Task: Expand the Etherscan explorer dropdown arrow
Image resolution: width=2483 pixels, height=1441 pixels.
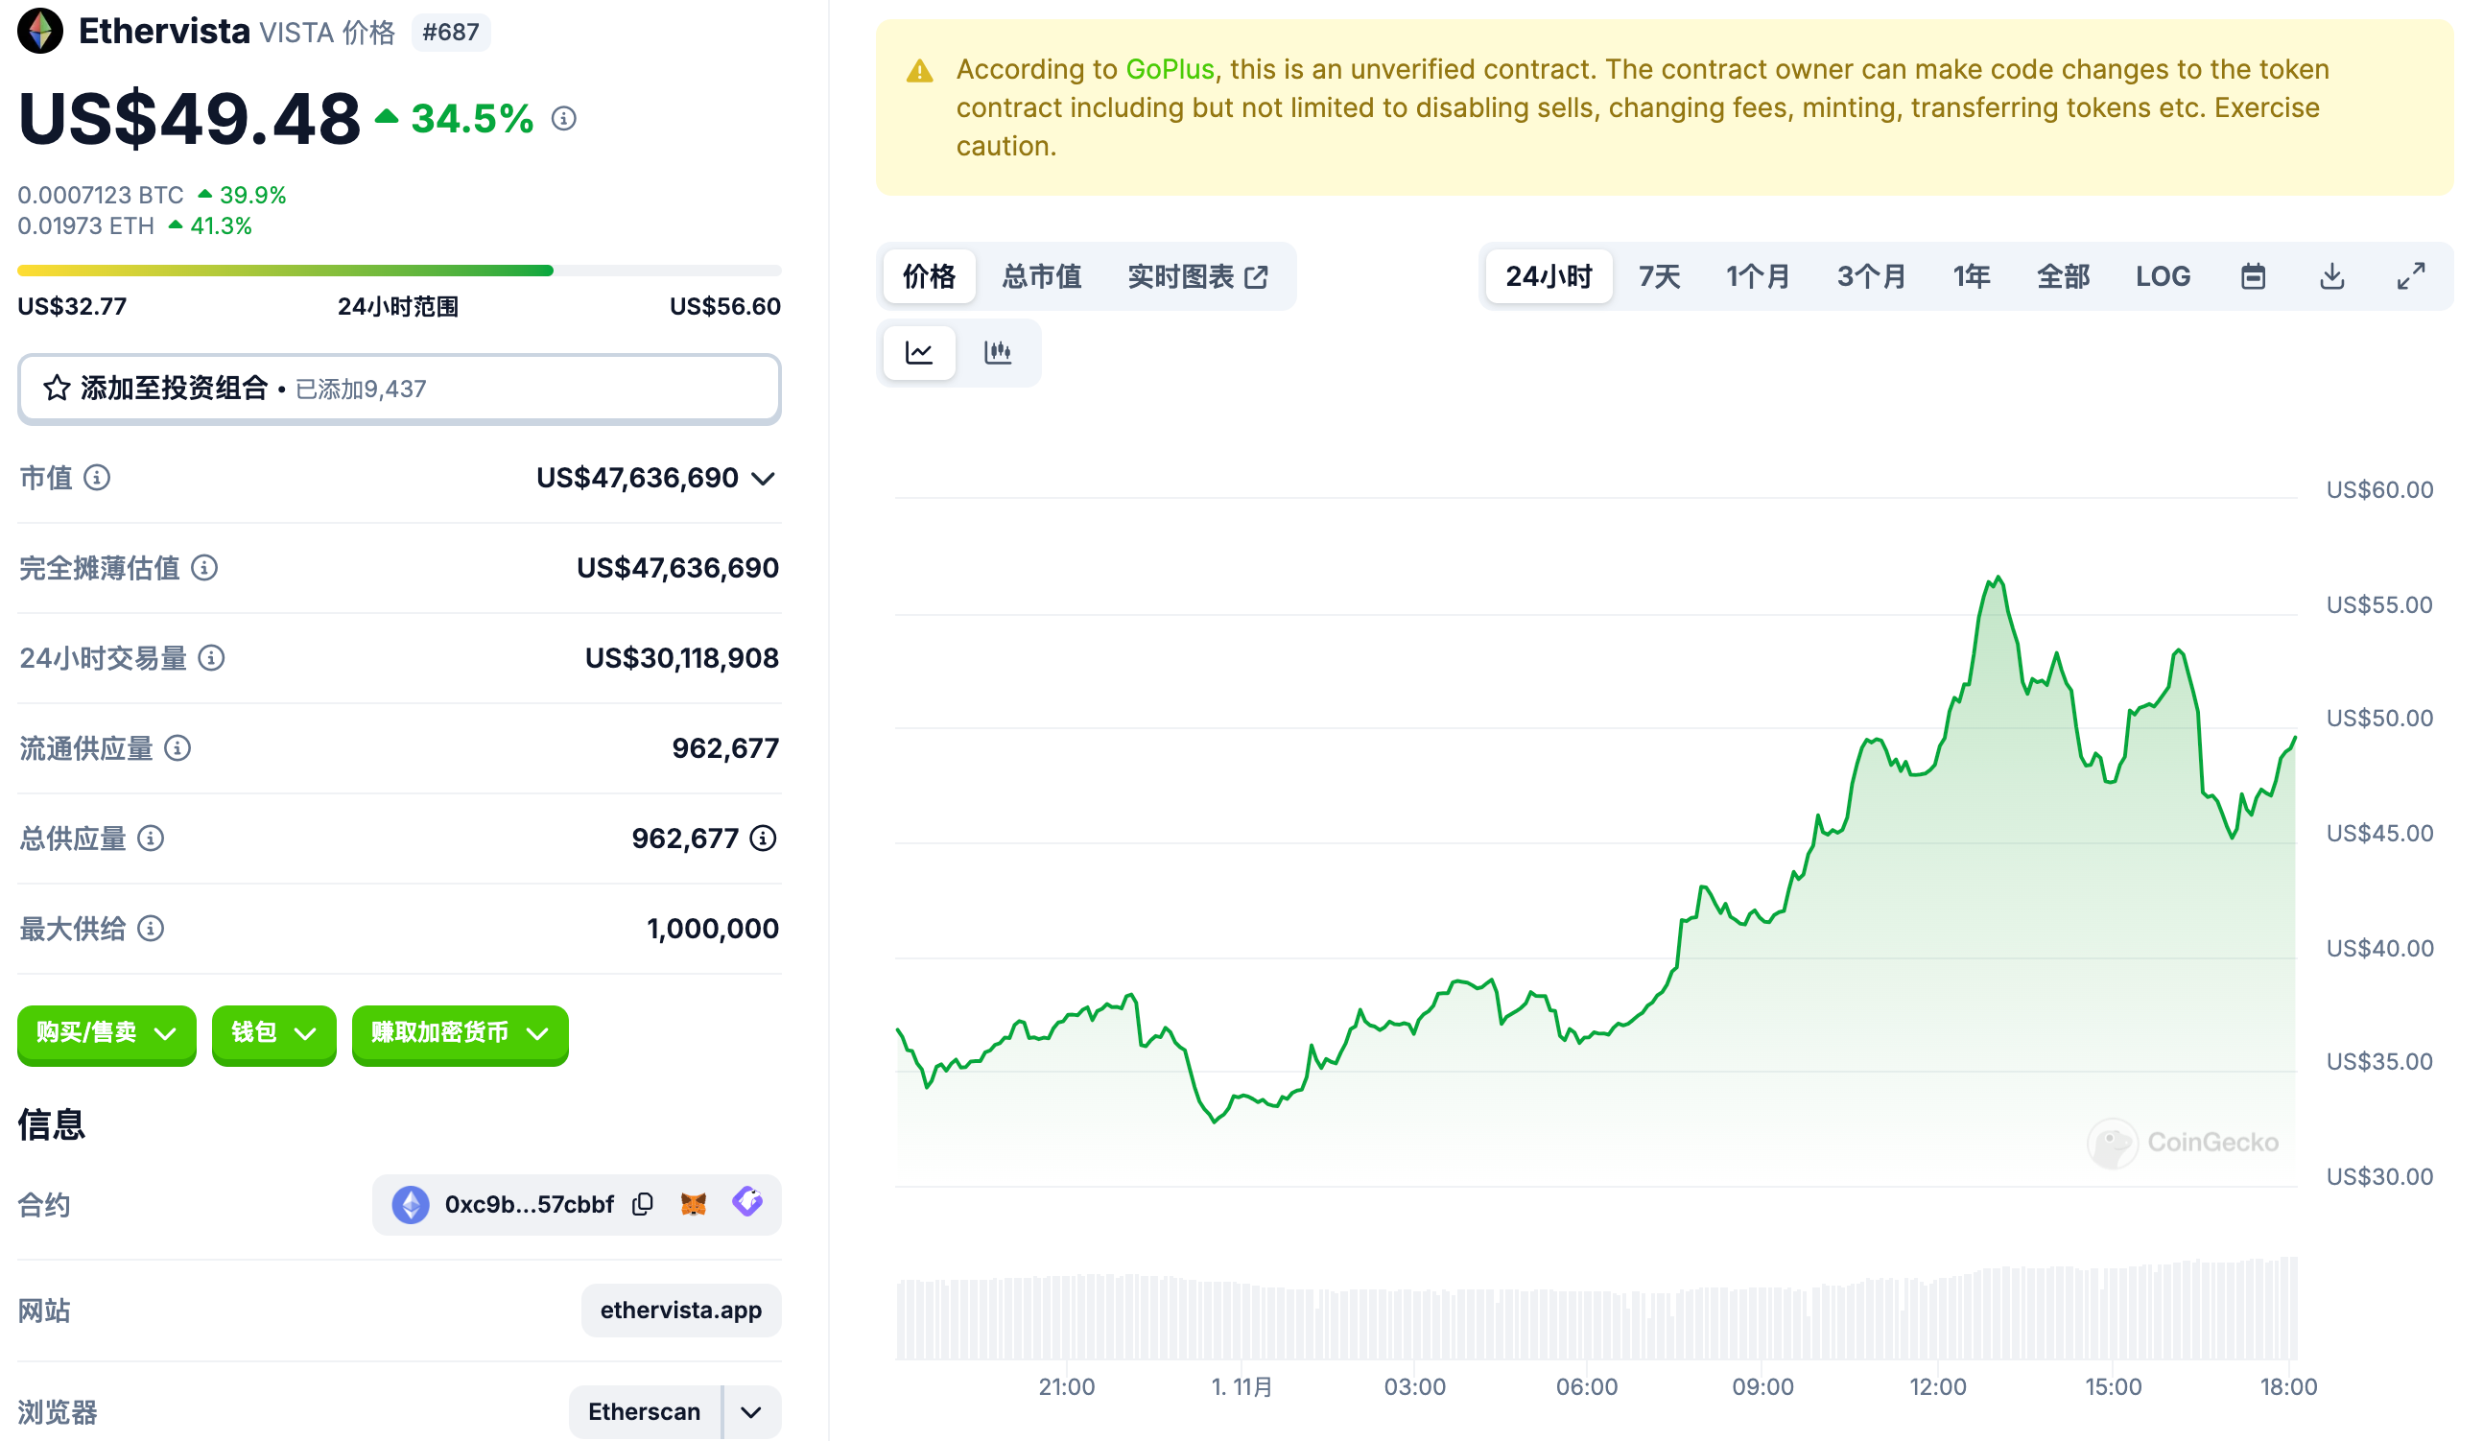Action: click(751, 1411)
